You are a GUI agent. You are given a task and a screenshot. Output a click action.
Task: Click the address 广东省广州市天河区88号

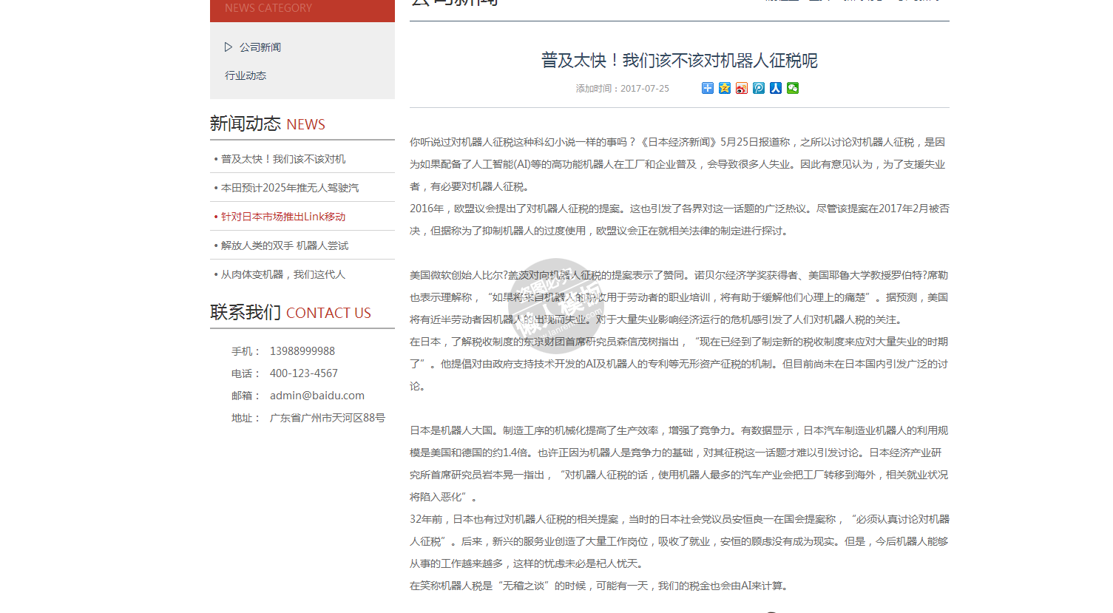click(x=328, y=418)
